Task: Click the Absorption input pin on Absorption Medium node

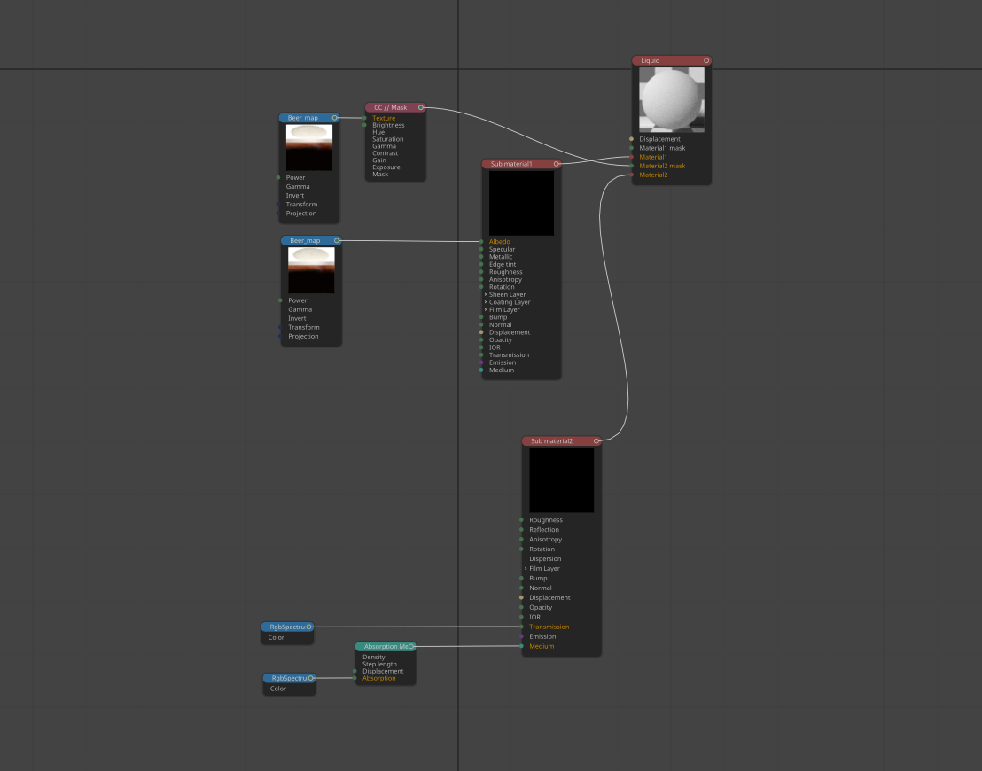Action: (355, 678)
